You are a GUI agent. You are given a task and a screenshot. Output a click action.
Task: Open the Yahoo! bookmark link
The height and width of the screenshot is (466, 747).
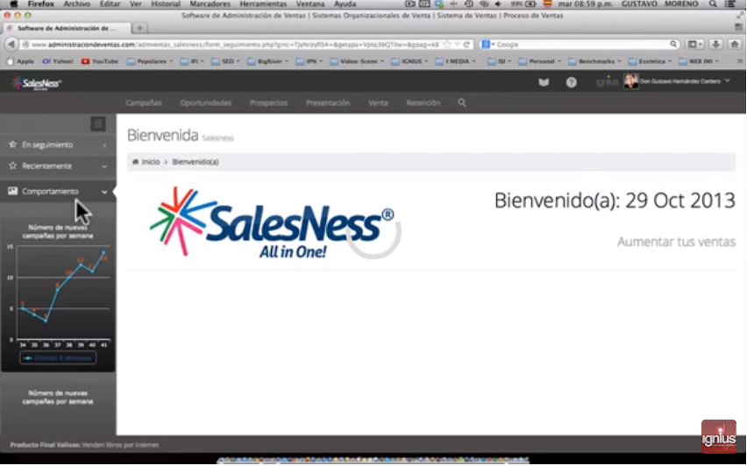[x=57, y=61]
